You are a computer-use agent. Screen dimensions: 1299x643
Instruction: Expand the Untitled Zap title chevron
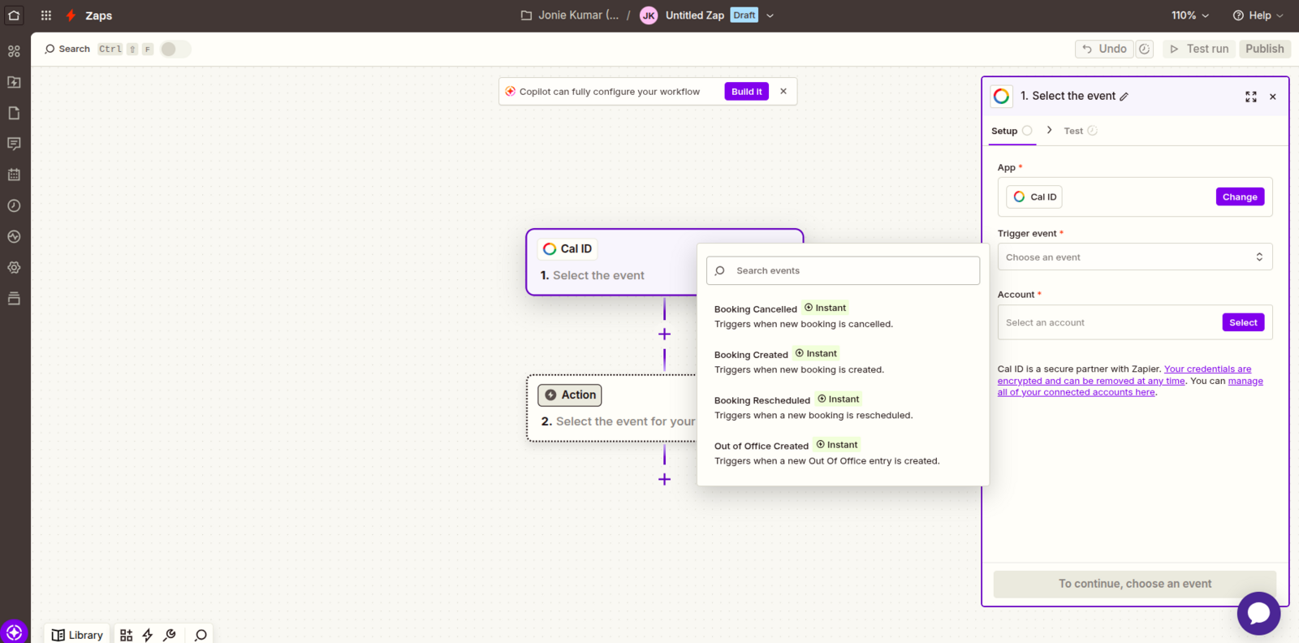tap(770, 15)
